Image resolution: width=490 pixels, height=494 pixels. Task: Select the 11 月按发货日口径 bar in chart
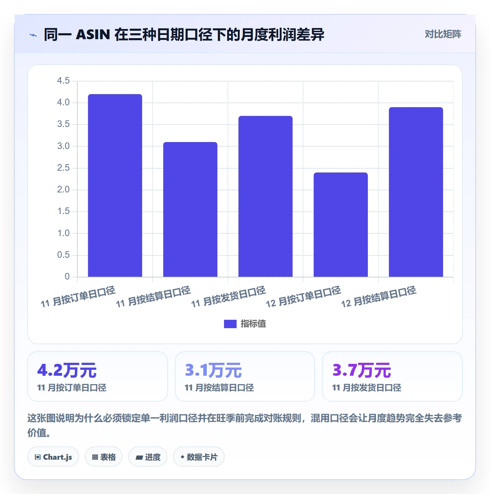265,196
